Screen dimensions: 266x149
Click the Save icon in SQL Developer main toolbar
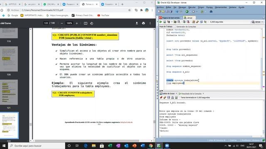click(x=167, y=12)
